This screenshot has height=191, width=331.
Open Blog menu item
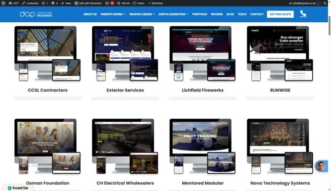[230, 14]
